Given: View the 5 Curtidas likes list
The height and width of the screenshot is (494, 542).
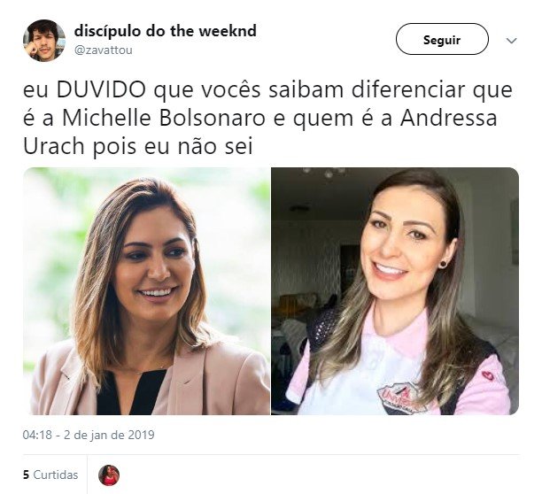Looking at the screenshot, I should (50, 475).
